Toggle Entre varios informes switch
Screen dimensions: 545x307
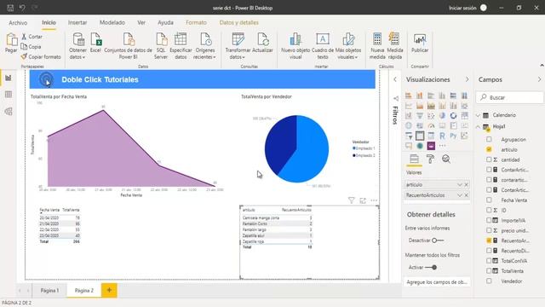click(x=438, y=240)
